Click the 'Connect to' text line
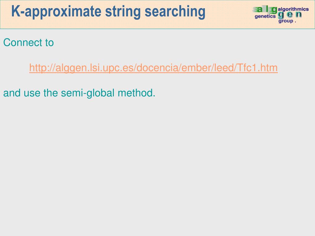 tap(29, 42)
